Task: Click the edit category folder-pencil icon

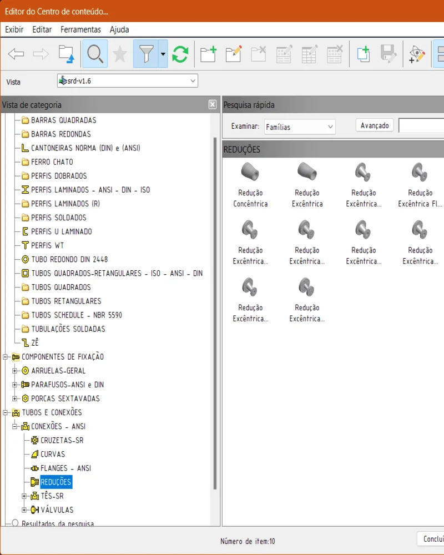Action: click(x=234, y=54)
